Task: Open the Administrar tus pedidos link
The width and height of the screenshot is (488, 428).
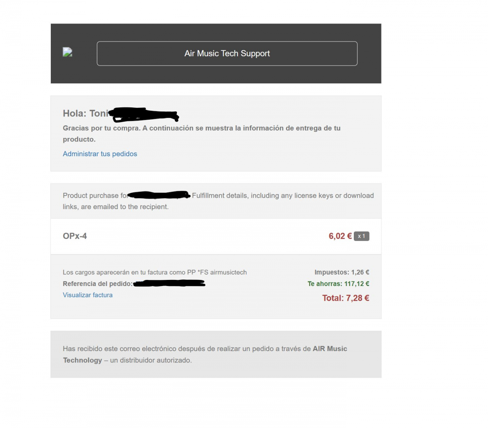Action: click(x=100, y=154)
